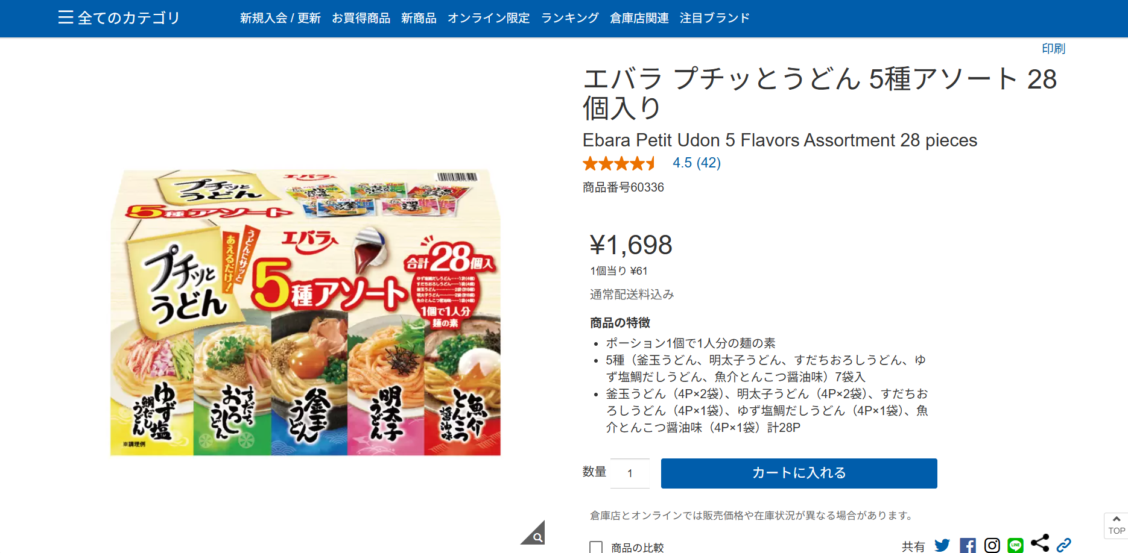Screen dimensions: 1128x553
Task: Click the カートに入れる button
Action: click(799, 473)
